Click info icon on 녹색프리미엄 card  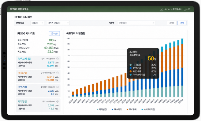pyautogui.click(x=58, y=59)
